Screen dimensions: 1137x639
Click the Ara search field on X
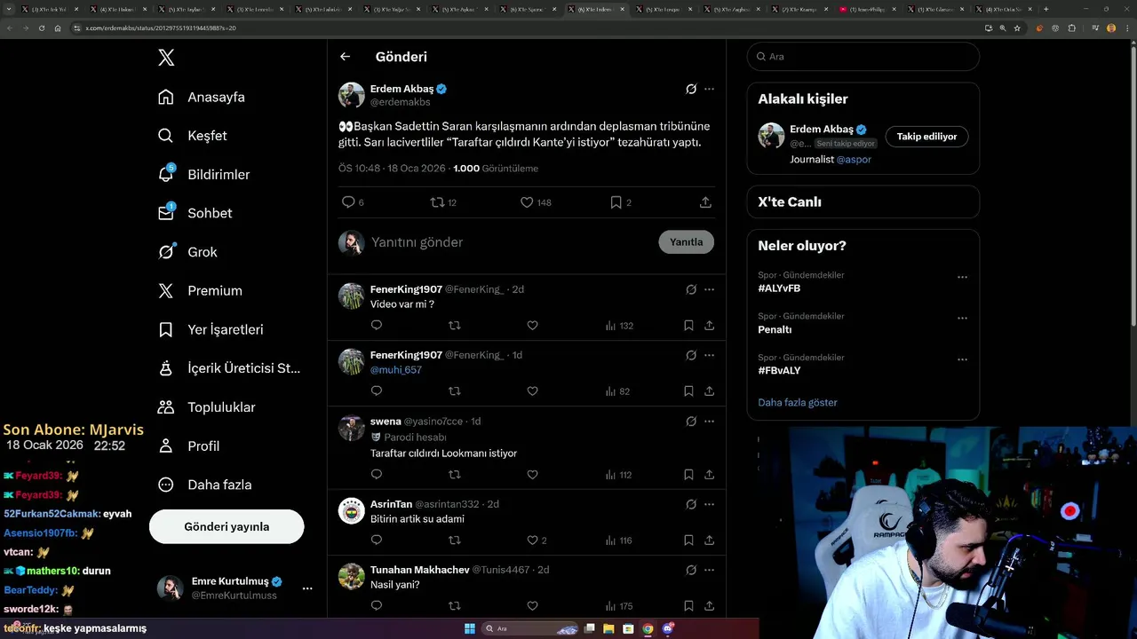863,56
